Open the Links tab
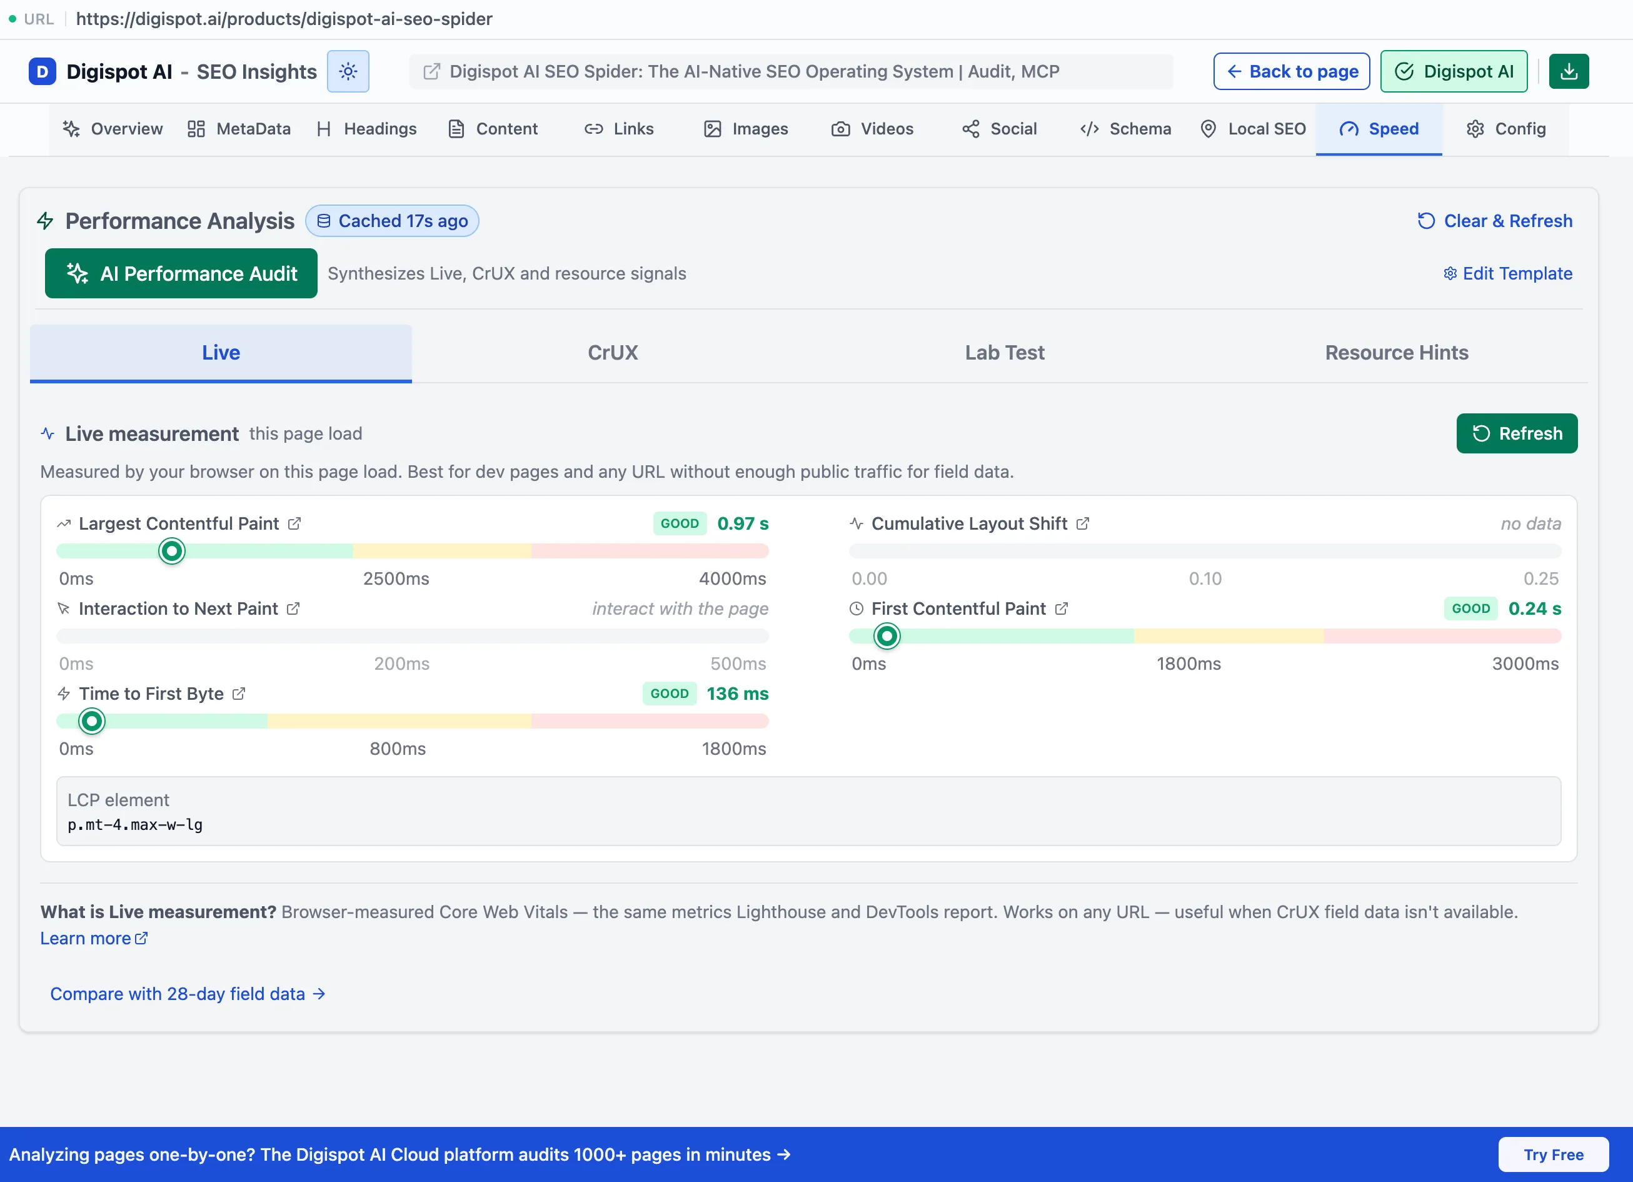The height and width of the screenshot is (1182, 1633). [619, 129]
